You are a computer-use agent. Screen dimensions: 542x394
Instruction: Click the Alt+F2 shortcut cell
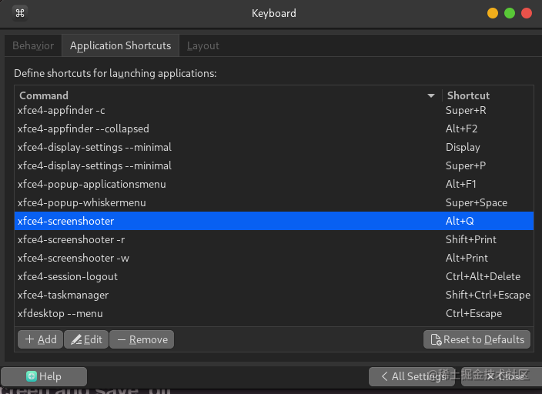tap(461, 129)
